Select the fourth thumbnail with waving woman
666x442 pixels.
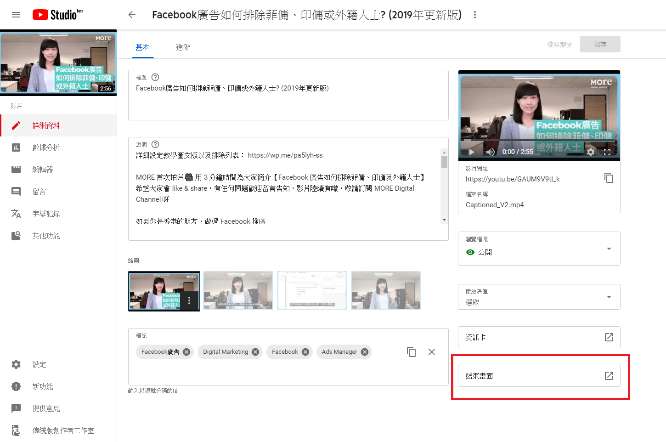pos(386,290)
